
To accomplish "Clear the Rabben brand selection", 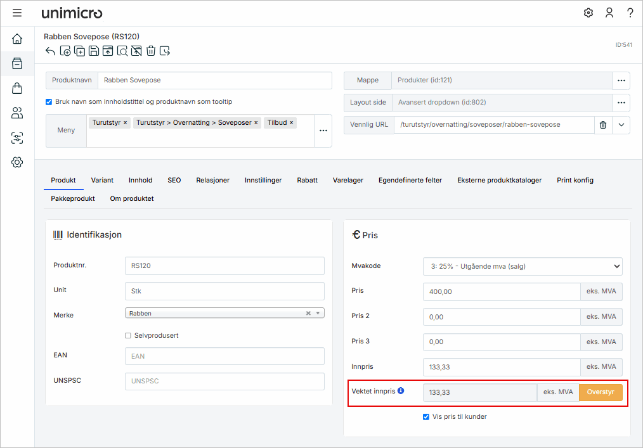I will pyautogui.click(x=308, y=313).
